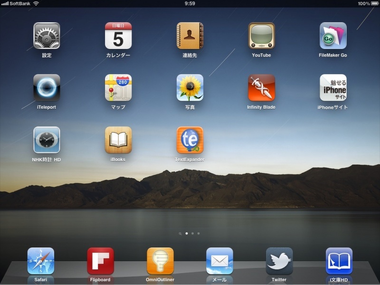380x285 pixels.
Task: Tap the 100% battery percentage text
Action: tap(364, 3)
